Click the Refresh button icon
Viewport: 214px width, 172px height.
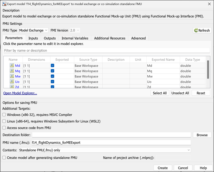coord(196,30)
